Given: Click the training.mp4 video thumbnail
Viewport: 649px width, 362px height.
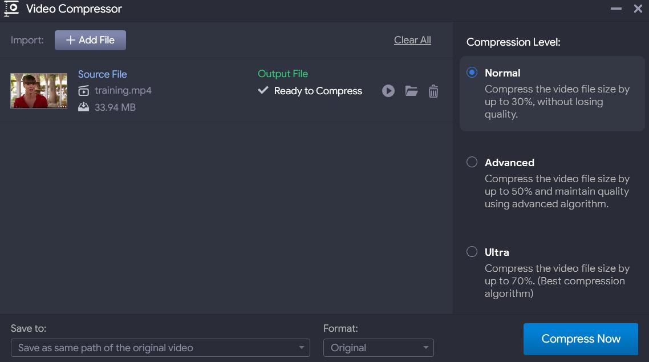Looking at the screenshot, I should [x=38, y=90].
